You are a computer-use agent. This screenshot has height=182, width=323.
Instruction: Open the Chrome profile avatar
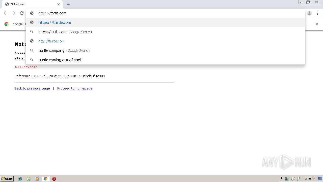(309, 13)
